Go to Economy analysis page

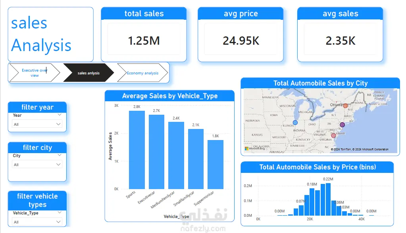(142, 73)
